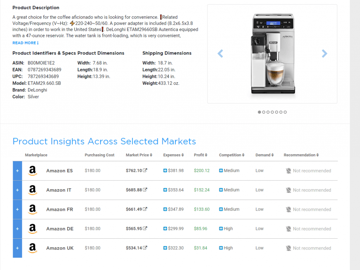Sort table by Competition
The width and height of the screenshot is (360, 270).
(231, 155)
